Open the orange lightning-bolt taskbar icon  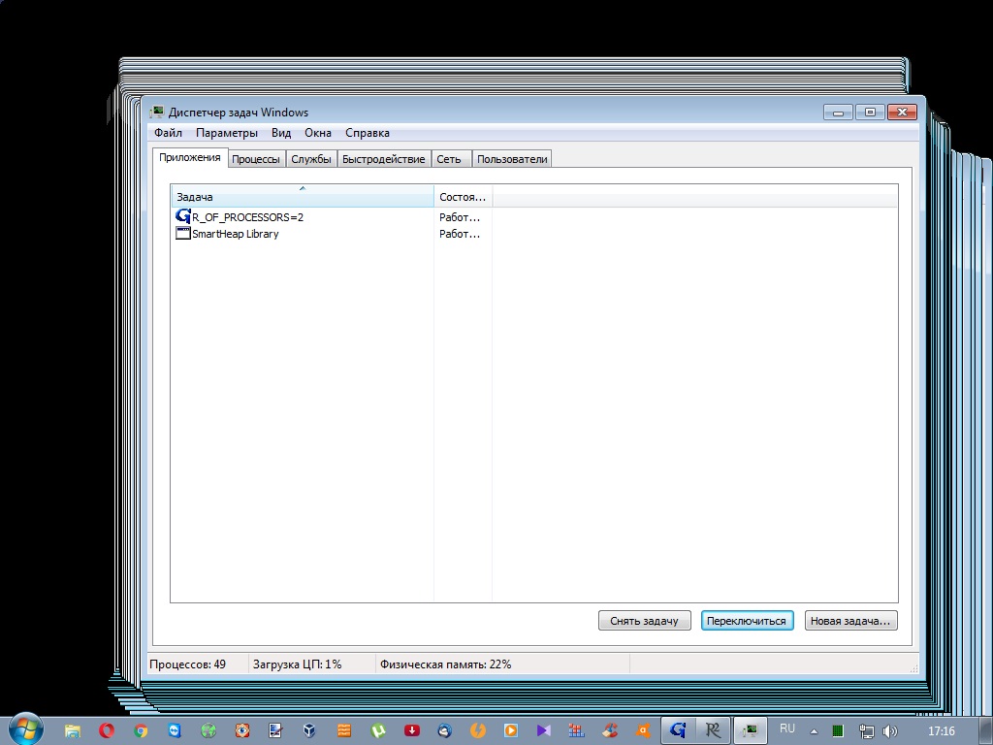[478, 730]
